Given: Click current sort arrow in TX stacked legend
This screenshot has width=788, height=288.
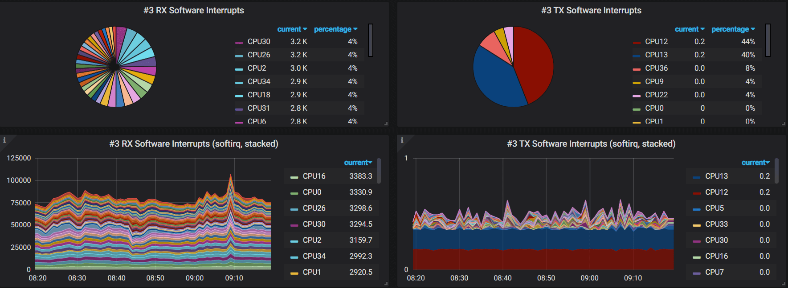Looking at the screenshot, I should (768, 163).
